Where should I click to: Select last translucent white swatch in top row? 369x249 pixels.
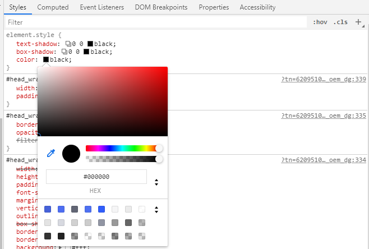[x=142, y=209]
